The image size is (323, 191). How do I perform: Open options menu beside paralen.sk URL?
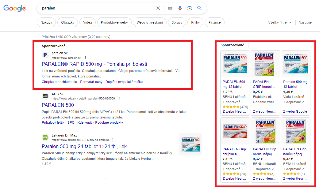(85, 58)
